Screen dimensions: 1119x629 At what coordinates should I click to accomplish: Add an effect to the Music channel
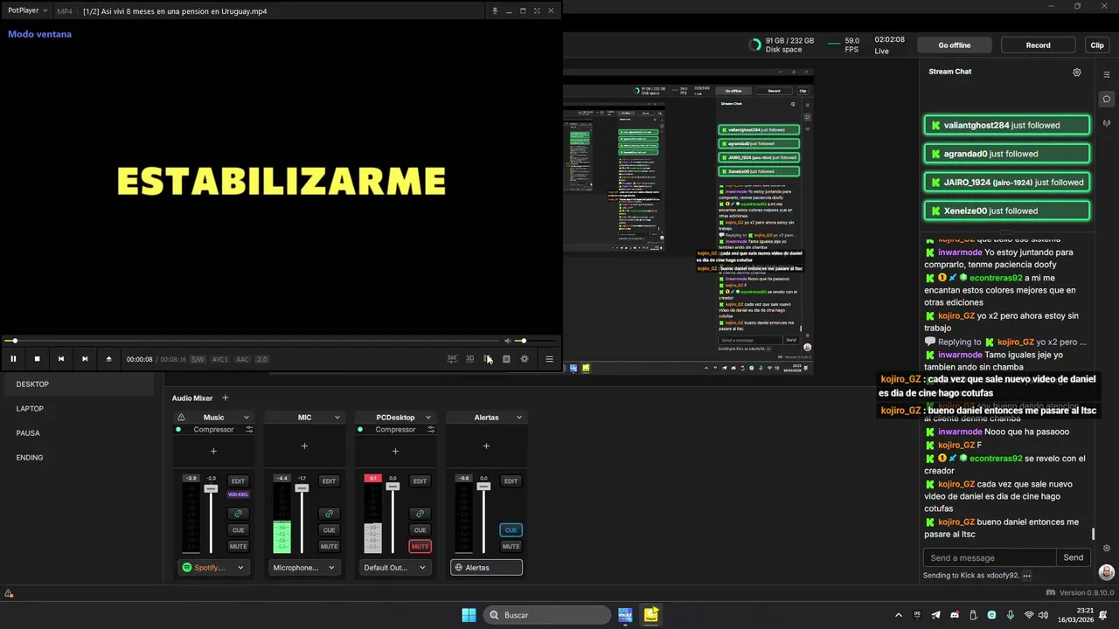point(213,451)
